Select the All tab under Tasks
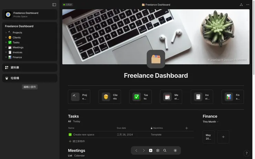This screenshot has width=255, height=159. pos(70,122)
